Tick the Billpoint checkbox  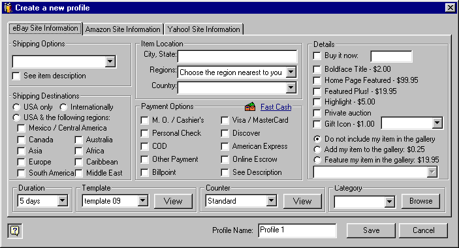coord(144,172)
